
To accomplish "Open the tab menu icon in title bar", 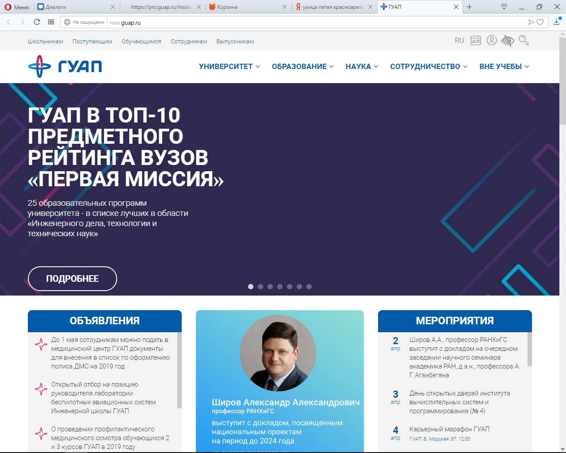I will pyautogui.click(x=504, y=7).
